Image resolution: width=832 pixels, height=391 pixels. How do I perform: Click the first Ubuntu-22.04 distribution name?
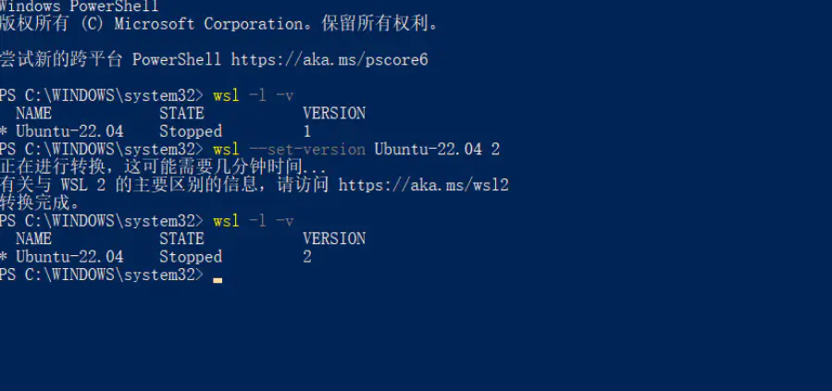69,131
